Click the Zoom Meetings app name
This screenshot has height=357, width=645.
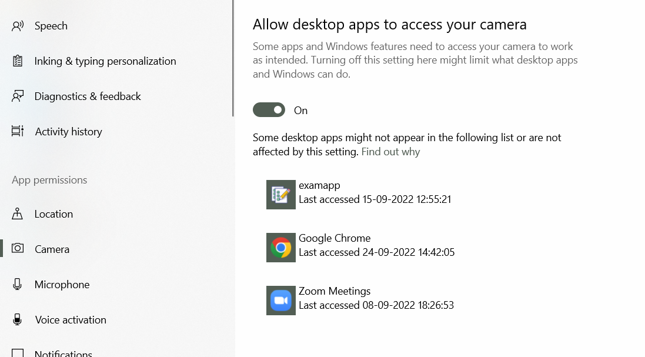[x=335, y=291]
